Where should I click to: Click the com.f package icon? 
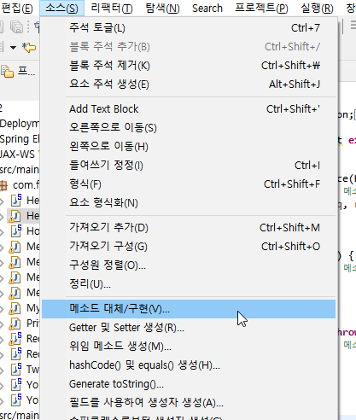3,185
